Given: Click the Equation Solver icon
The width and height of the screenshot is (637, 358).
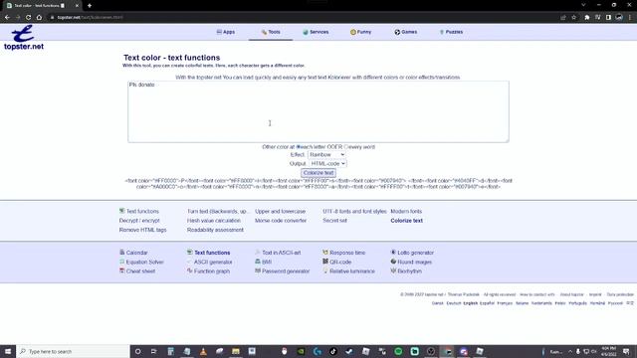Looking at the screenshot, I should 121,262.
